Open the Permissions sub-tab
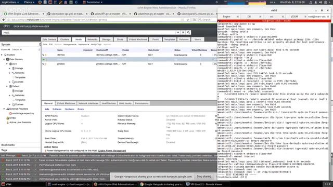Image resolution: width=333 pixels, height=187 pixels. [142, 103]
